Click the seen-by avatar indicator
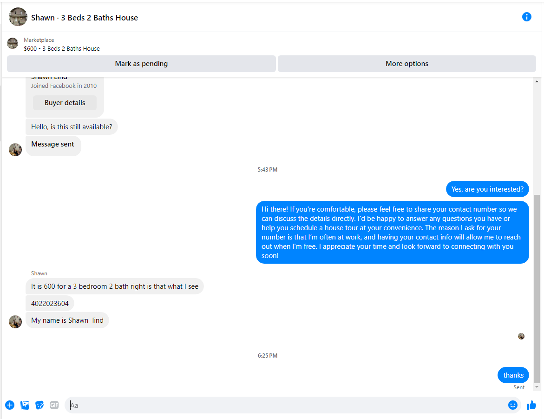 tap(521, 336)
